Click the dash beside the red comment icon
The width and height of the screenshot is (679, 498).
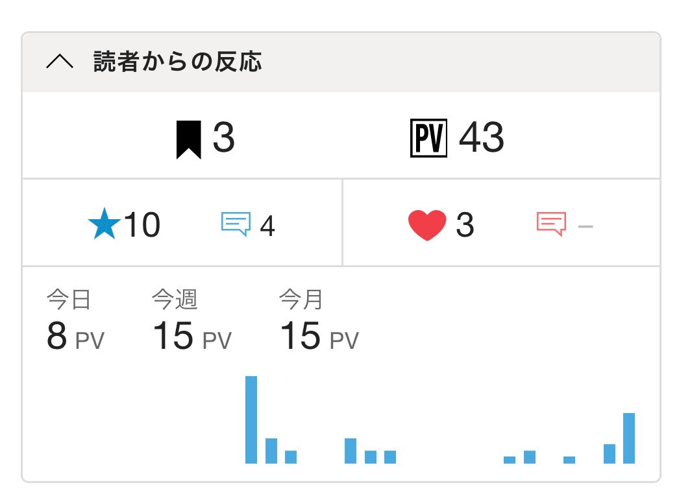click(586, 226)
